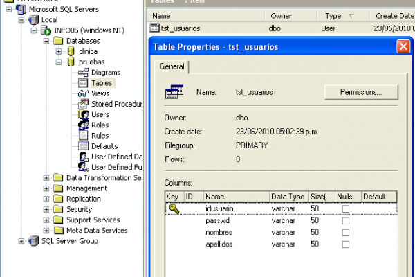Viewport: 415px width, 277px height.
Task: Click the INFO05 server icon
Action: (46, 30)
